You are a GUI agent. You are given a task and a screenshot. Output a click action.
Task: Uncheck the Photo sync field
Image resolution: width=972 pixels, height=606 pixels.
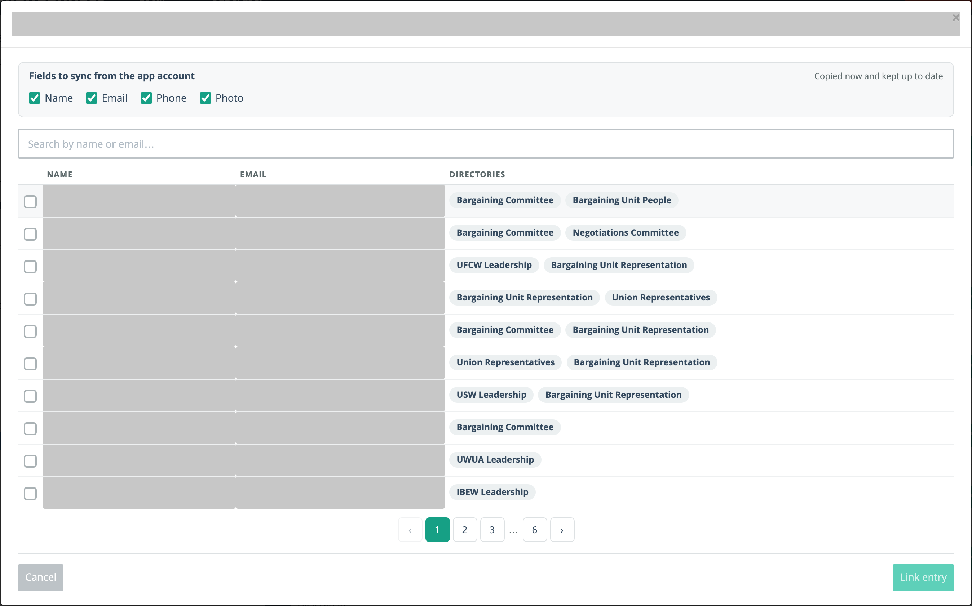(x=205, y=98)
